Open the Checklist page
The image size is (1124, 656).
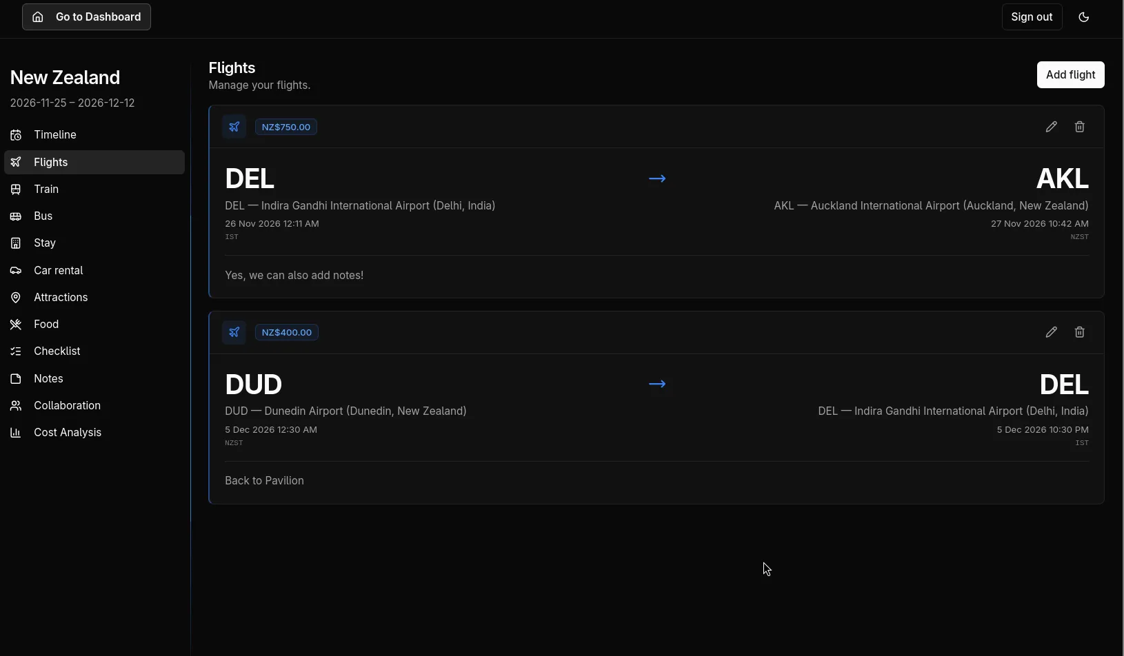pyautogui.click(x=57, y=351)
